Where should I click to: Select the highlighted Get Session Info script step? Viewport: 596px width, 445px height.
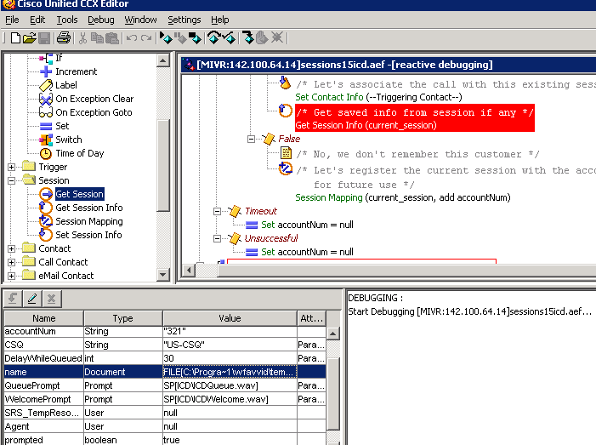(x=415, y=118)
